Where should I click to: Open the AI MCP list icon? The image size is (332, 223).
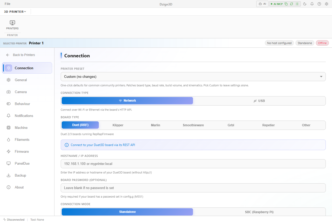pyautogui.click(x=297, y=4)
